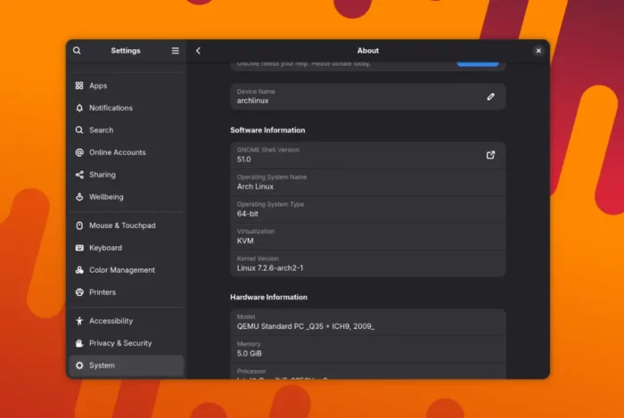Image resolution: width=624 pixels, height=418 pixels.
Task: Select Privacy & Security in sidebar
Action: [127, 343]
